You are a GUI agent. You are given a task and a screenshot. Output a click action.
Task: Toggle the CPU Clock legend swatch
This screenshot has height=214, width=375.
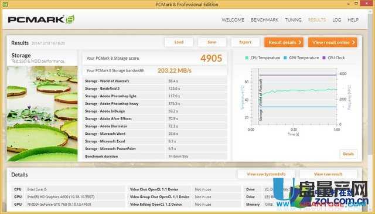pyautogui.click(x=324, y=58)
